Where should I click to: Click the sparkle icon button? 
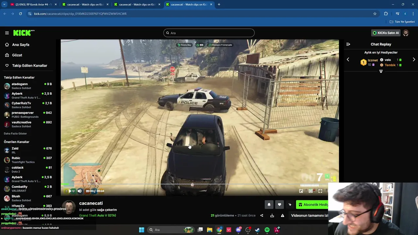pyautogui.click(x=290, y=205)
